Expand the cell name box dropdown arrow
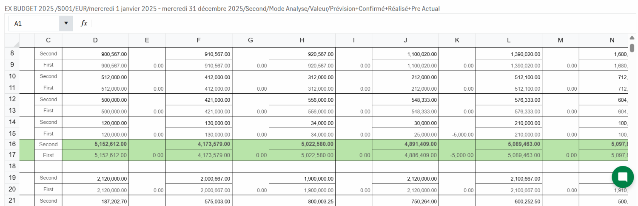This screenshot has height=206, width=638. click(66, 24)
